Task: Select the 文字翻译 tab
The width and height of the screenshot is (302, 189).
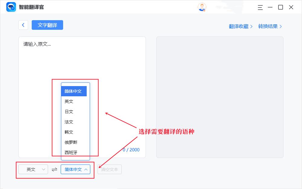Action: tap(47, 25)
